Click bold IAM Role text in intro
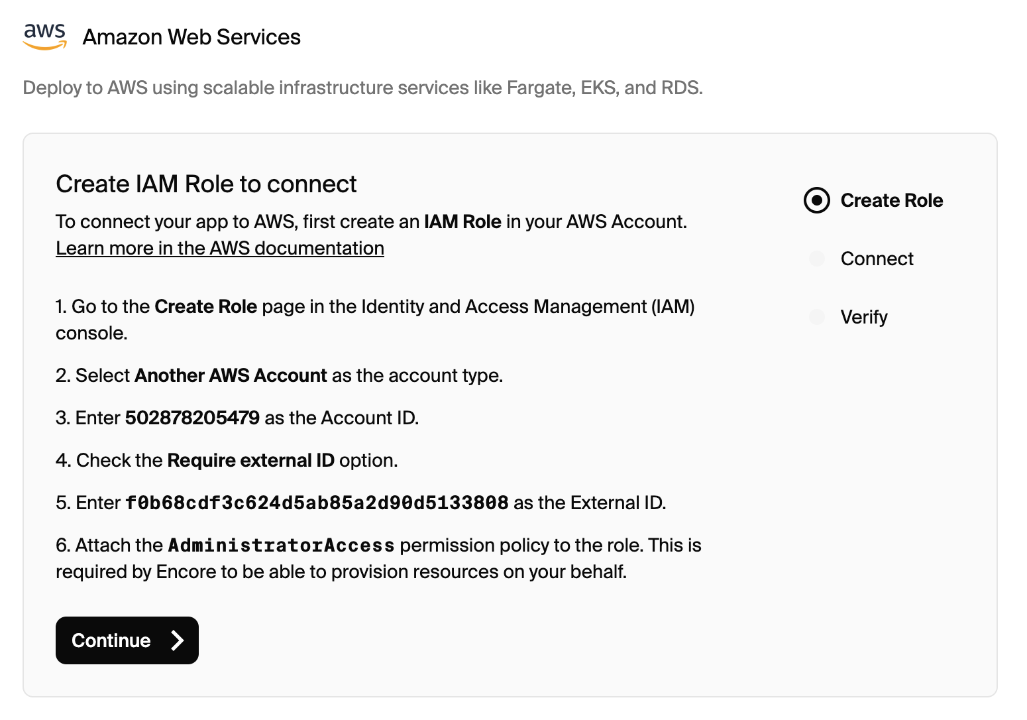 point(462,221)
